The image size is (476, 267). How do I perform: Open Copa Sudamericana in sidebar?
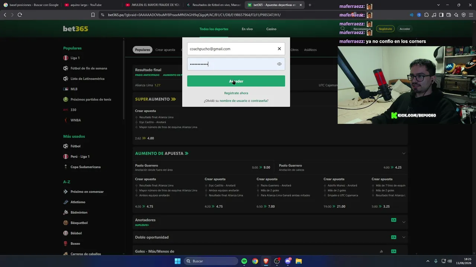point(86,167)
